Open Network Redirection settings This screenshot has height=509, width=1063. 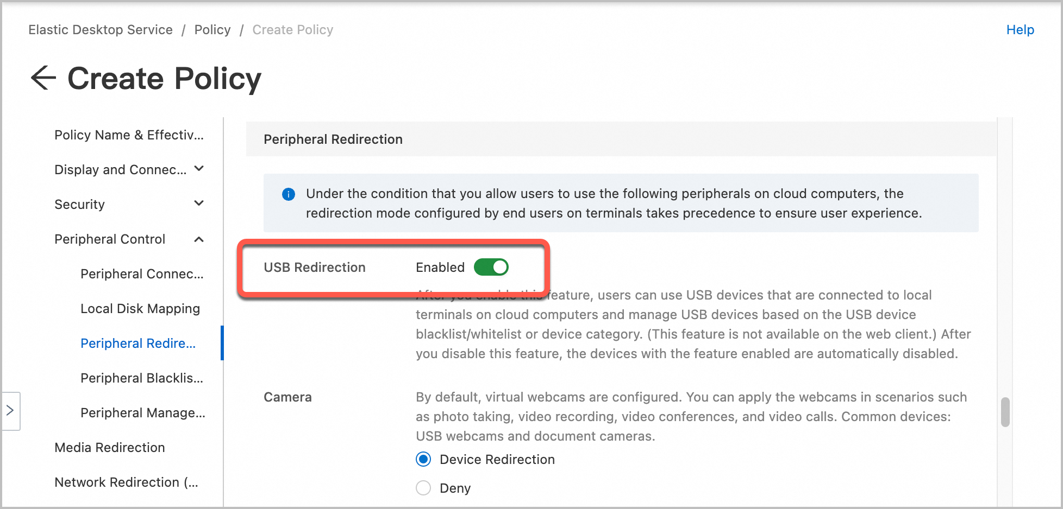(126, 482)
